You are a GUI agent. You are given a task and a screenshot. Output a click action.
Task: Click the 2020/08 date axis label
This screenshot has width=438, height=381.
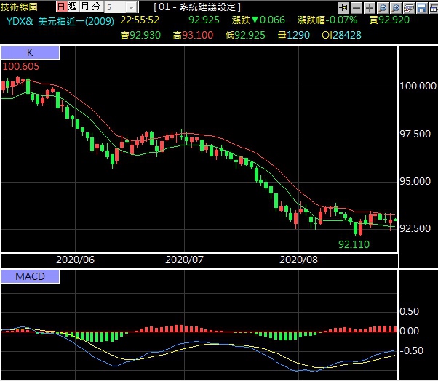pos(298,260)
